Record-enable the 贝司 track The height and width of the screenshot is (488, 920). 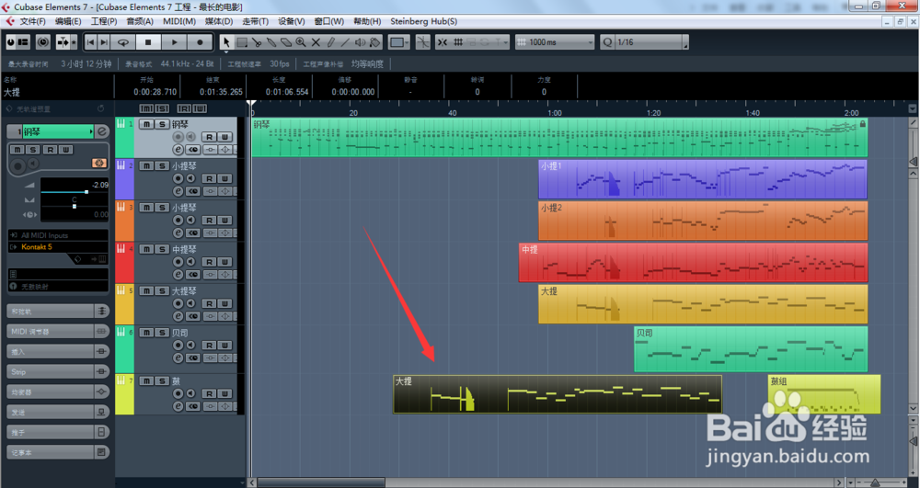pyautogui.click(x=178, y=345)
